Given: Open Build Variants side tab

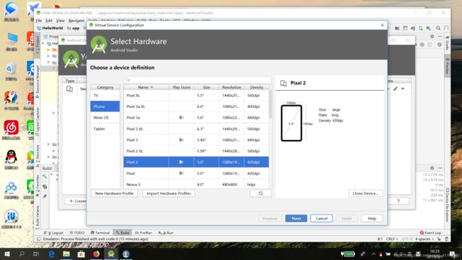Looking at the screenshot, I should click(x=38, y=217).
